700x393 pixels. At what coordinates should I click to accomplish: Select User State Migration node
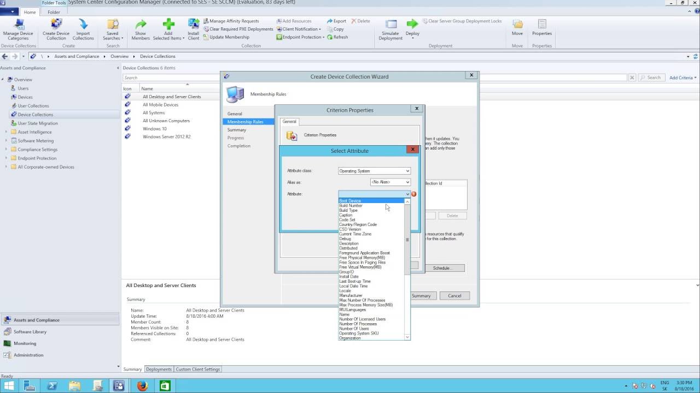pyautogui.click(x=38, y=123)
